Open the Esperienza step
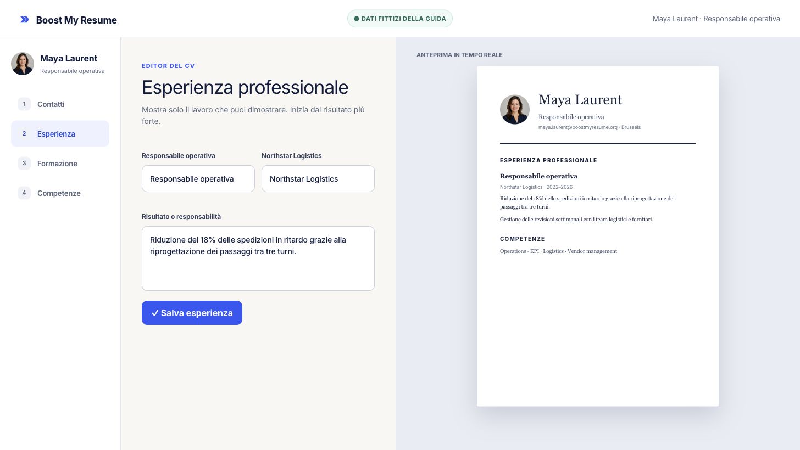Viewport: 800px width, 450px height. 60,134
